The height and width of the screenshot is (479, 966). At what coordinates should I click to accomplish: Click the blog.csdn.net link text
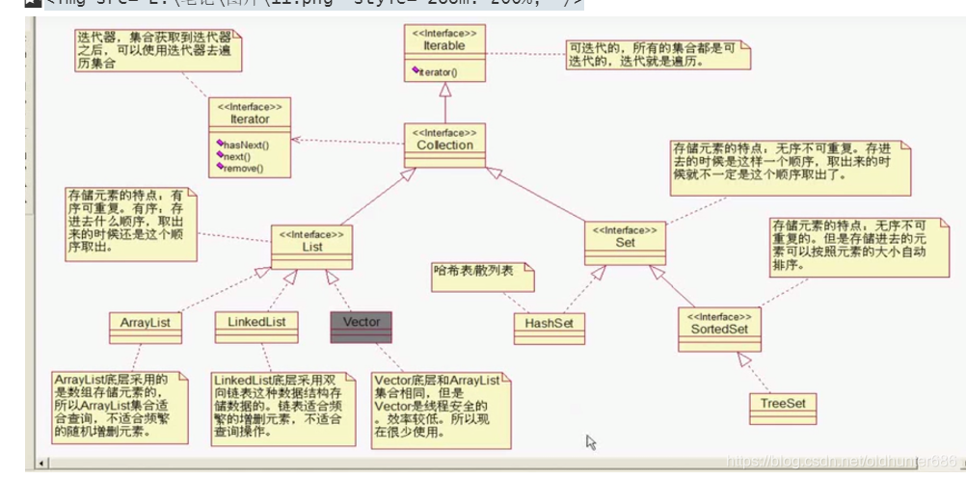(x=841, y=461)
